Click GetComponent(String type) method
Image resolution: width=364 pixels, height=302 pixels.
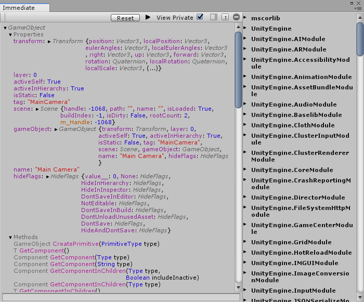[73, 264]
